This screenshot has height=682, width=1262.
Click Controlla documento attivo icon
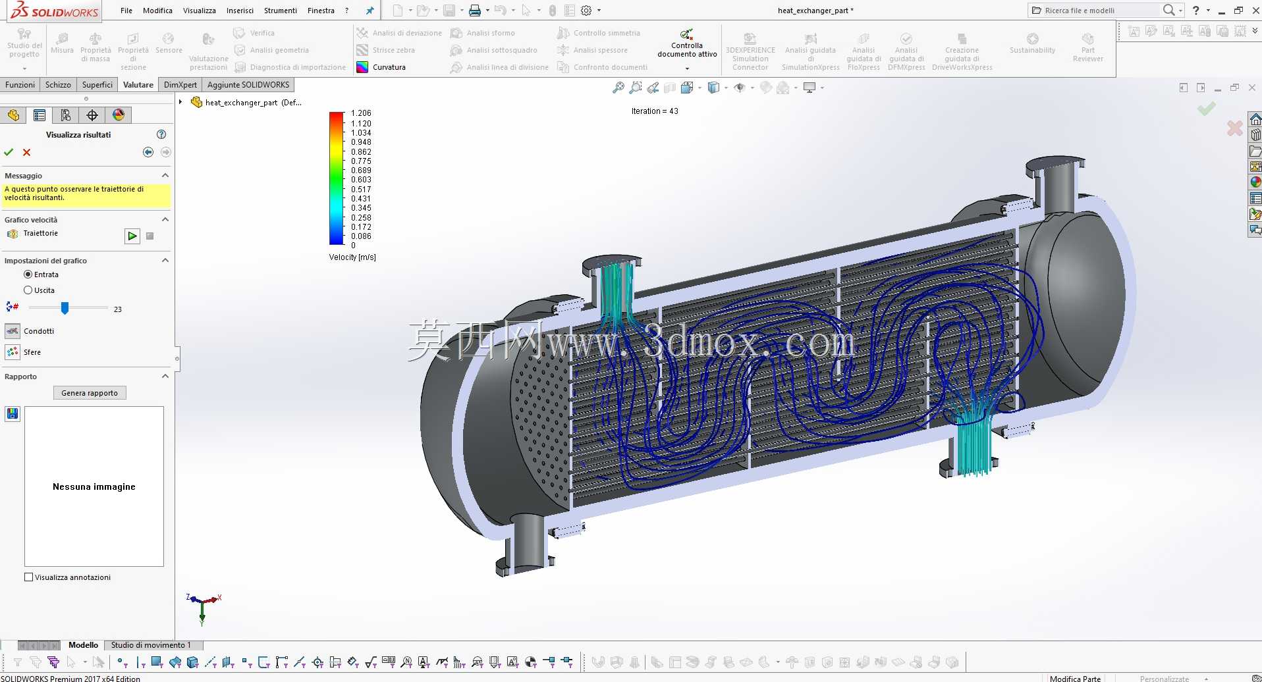coord(687,34)
